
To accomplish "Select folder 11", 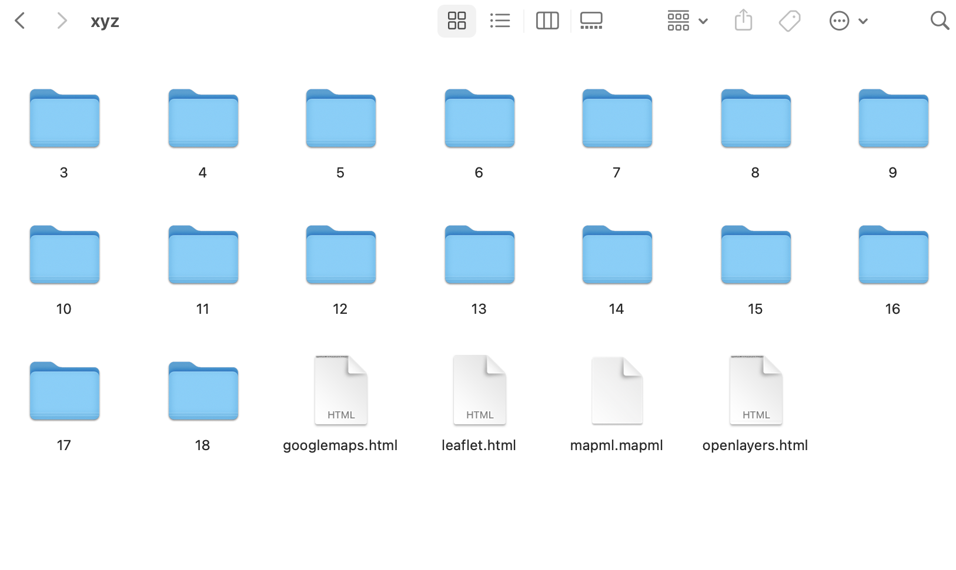I will coord(203,254).
